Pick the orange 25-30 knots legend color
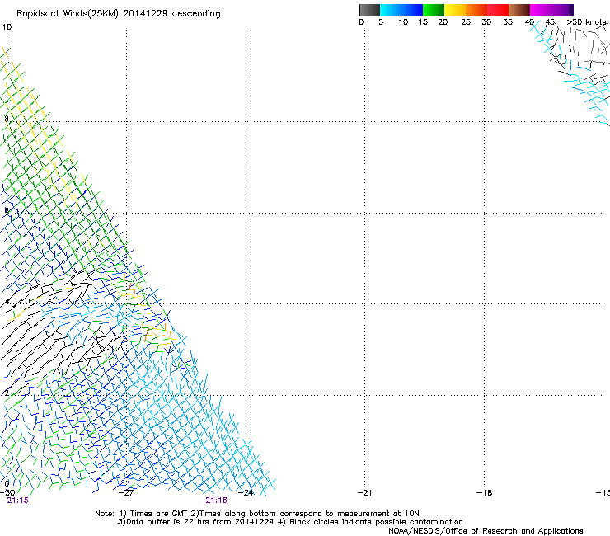This screenshot has height=536, width=610. click(x=476, y=10)
